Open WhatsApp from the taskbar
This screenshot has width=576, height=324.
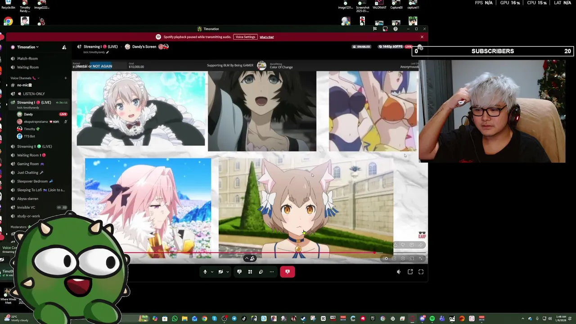[x=175, y=319]
